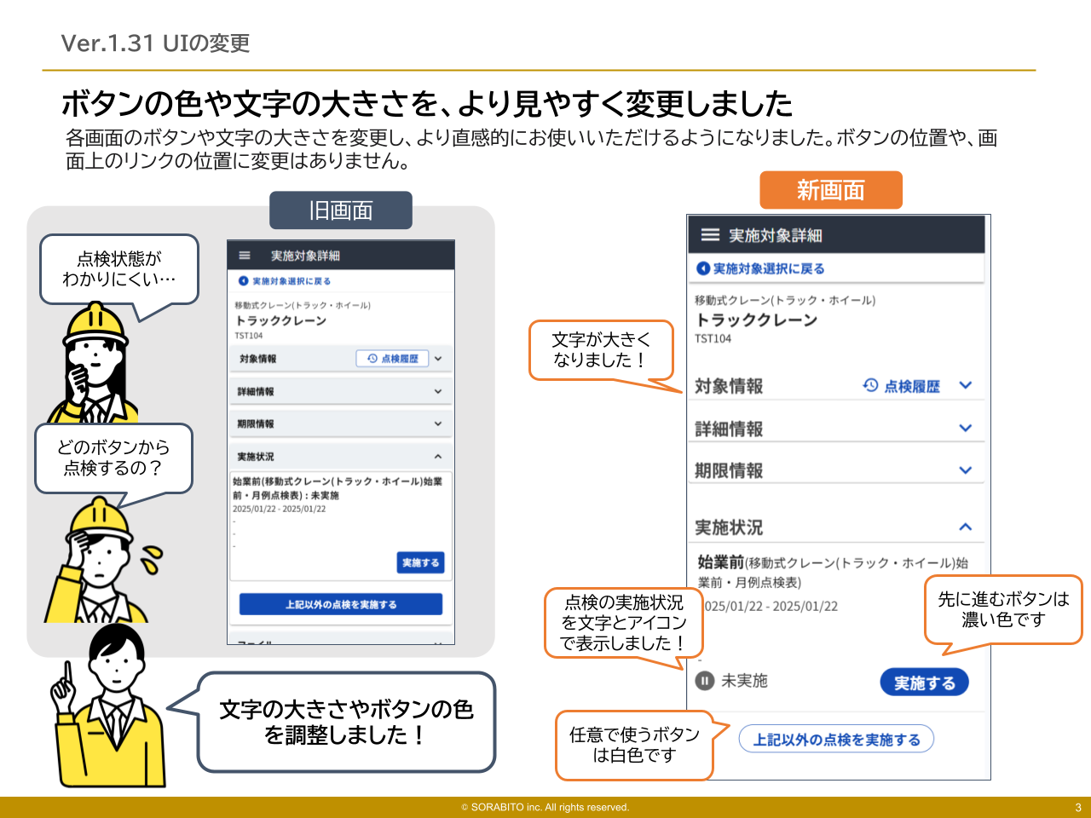Click the 実施する button on the new screen
This screenshot has height=818, width=1091.
point(925,682)
